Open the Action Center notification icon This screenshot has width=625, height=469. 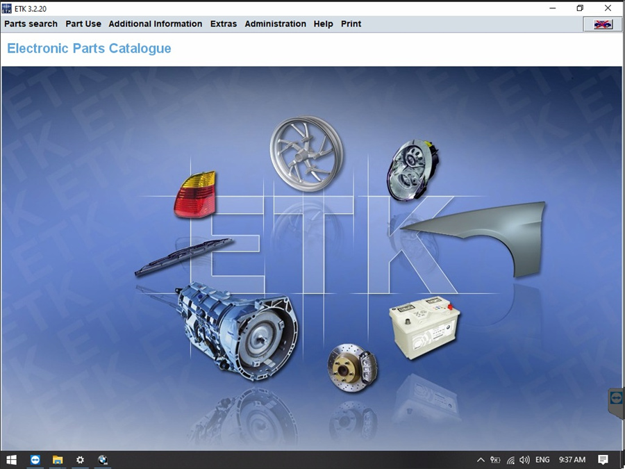603,460
